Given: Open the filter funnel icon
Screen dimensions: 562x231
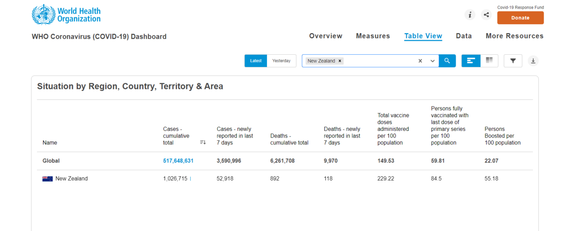Looking at the screenshot, I should 513,61.
